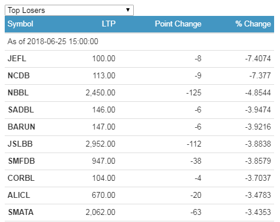Open the CORBL stock symbol

click(x=21, y=178)
